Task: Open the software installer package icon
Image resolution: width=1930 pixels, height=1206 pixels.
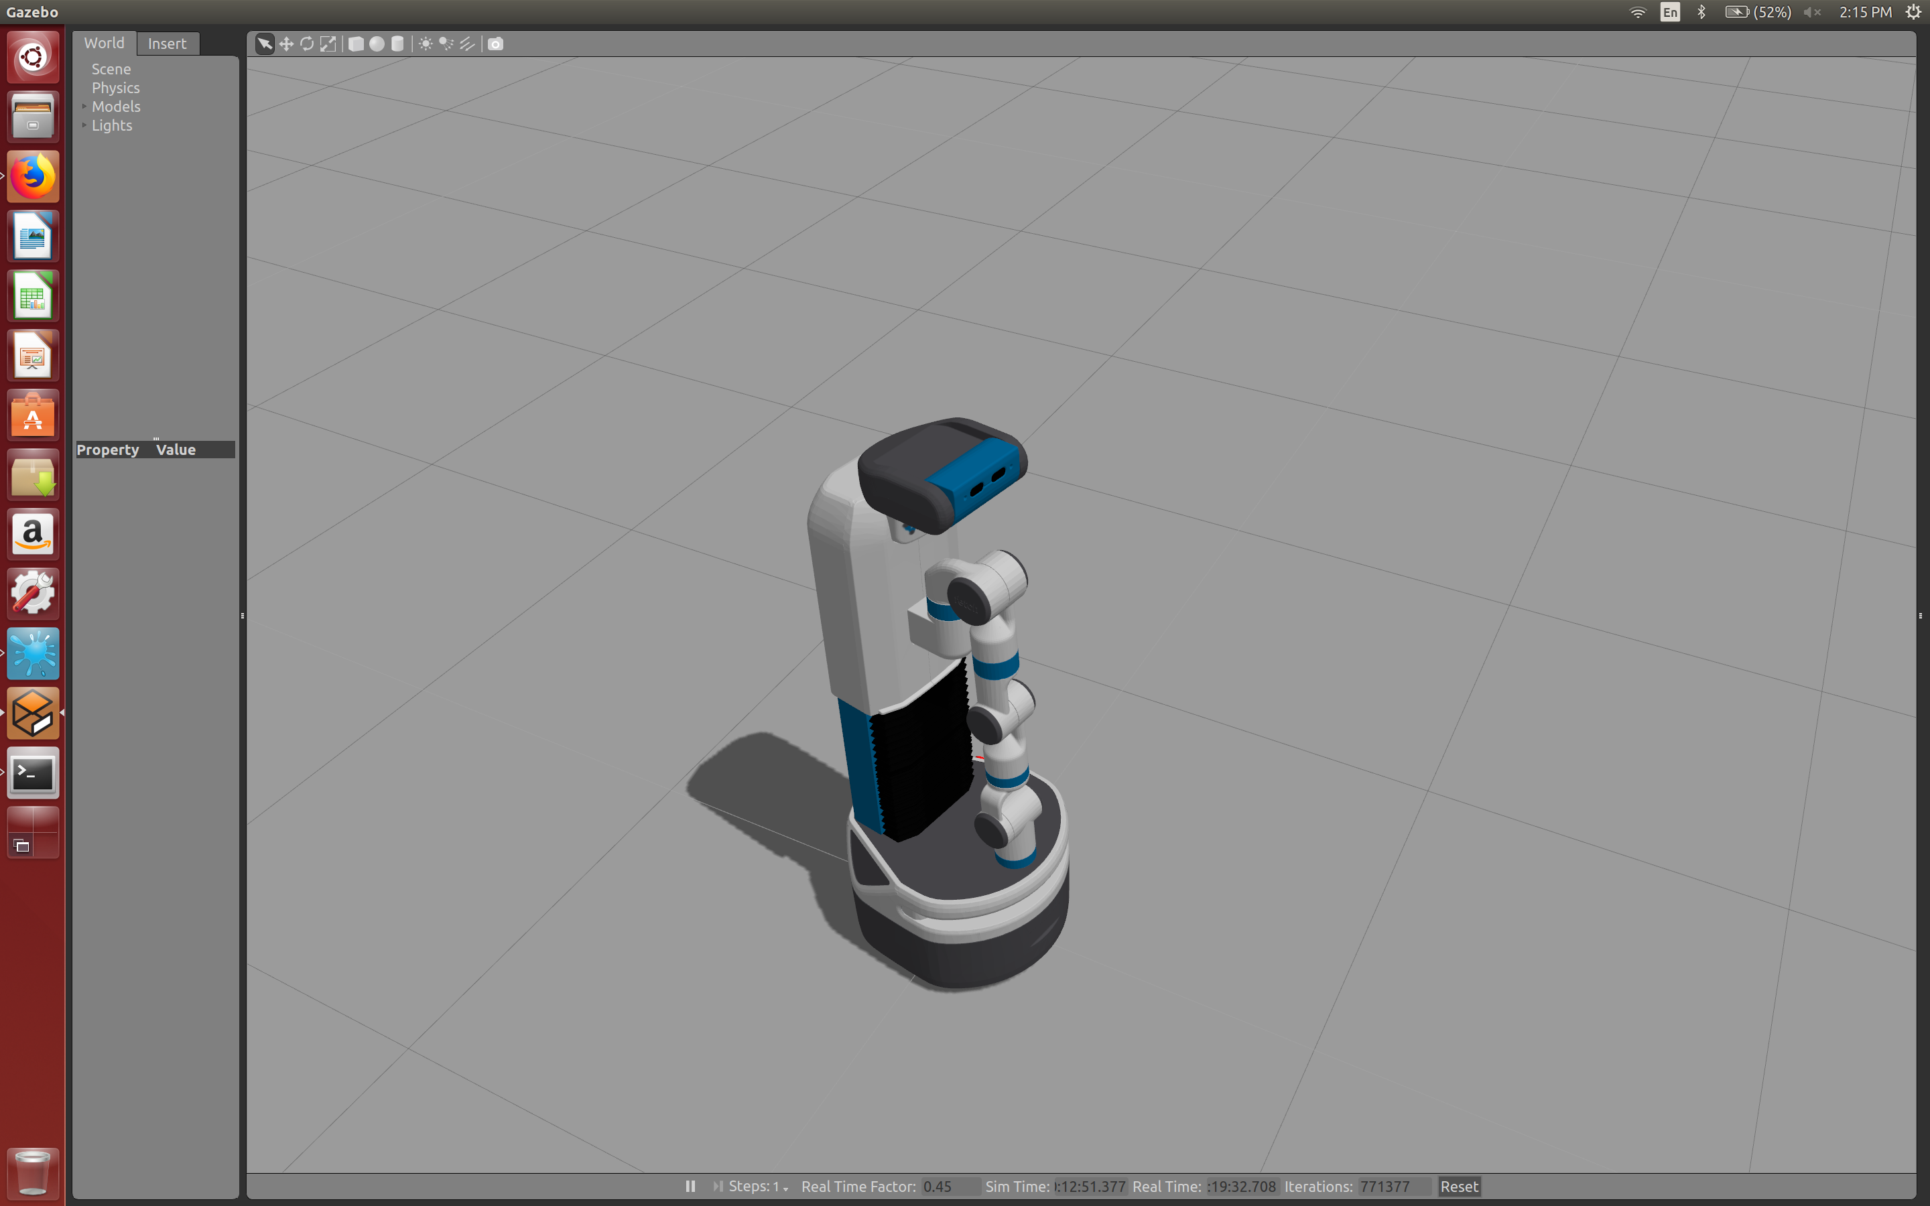Action: click(33, 474)
